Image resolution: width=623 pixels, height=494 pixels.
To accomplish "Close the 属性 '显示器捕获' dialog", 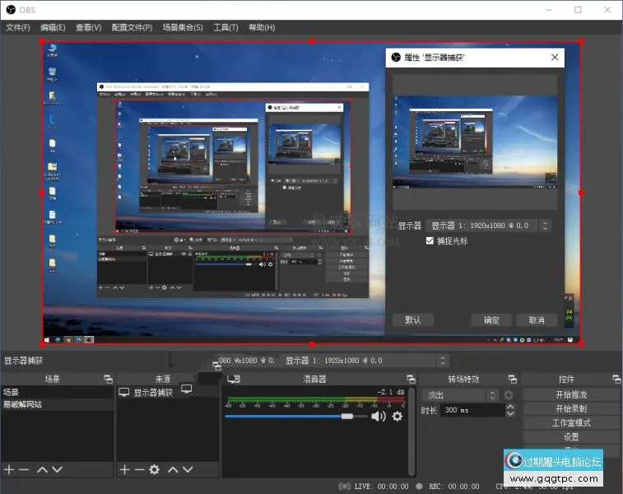I will [555, 58].
